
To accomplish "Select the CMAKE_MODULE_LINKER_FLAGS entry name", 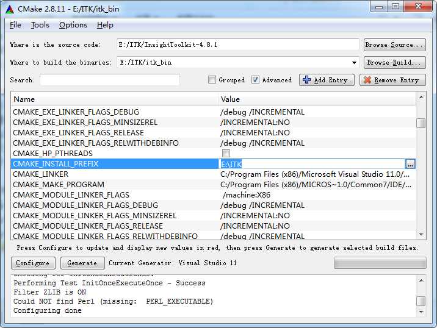I will (x=71, y=195).
